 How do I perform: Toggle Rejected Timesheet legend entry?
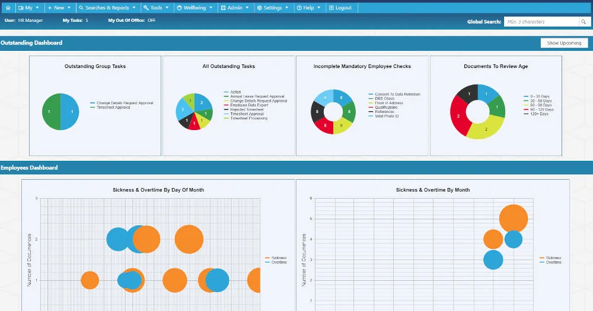point(244,110)
